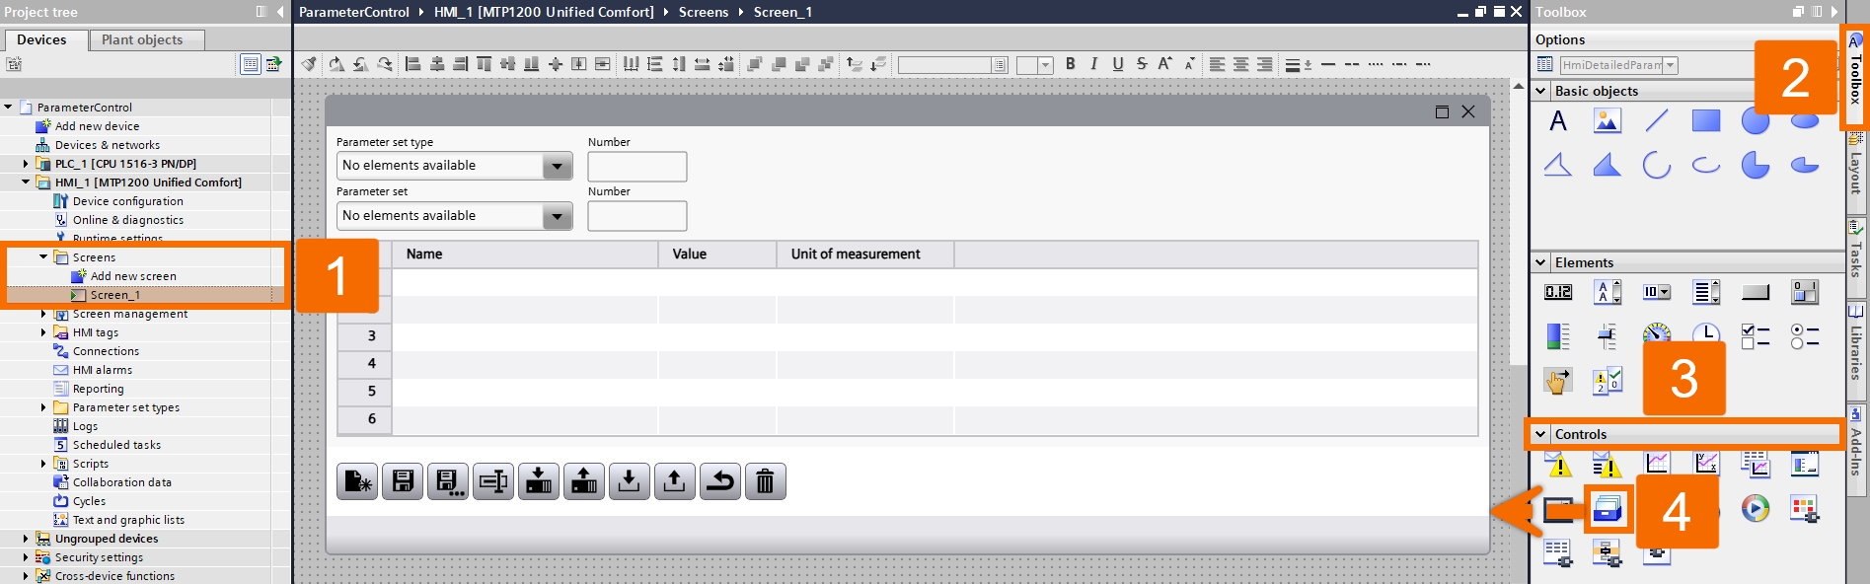
Task: Open Parameter set type dropdown
Action: (558, 166)
